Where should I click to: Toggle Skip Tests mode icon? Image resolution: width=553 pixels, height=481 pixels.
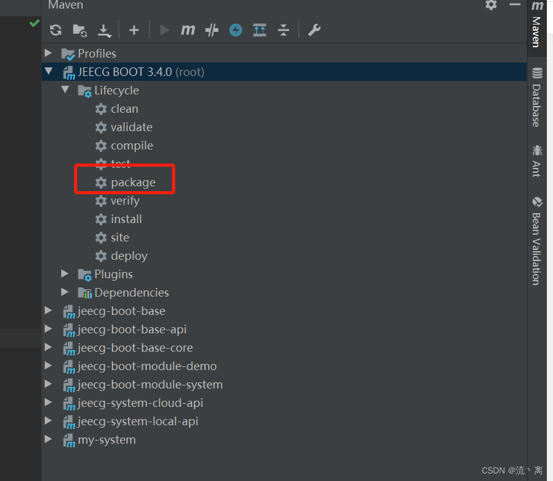click(212, 30)
